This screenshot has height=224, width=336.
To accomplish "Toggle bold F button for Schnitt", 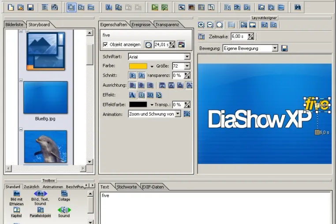I will tap(133, 75).
